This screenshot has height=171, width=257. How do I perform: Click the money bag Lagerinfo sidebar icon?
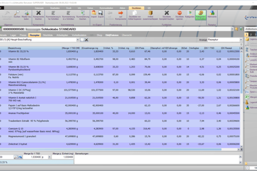[x=247, y=102]
